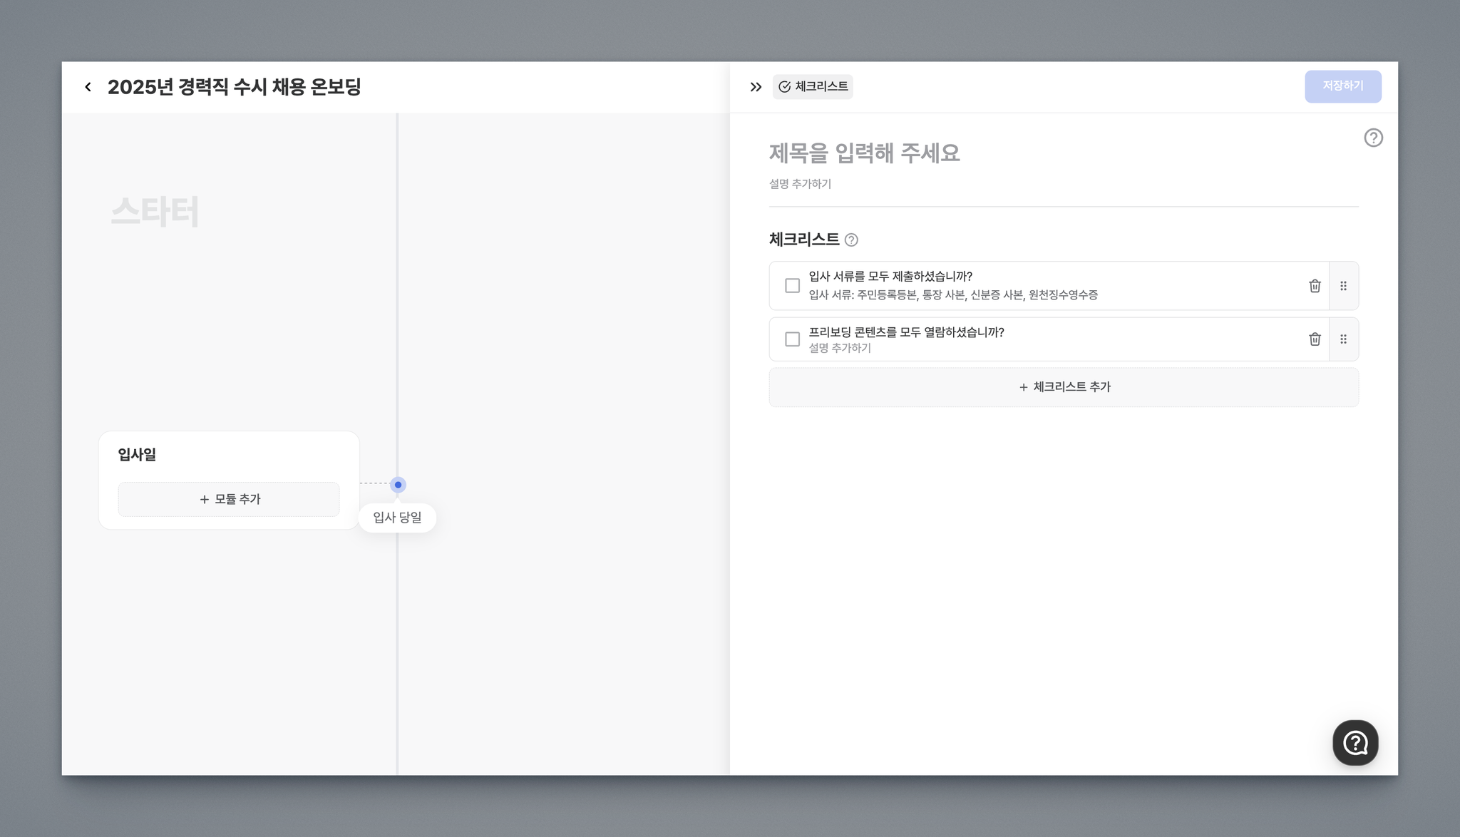Click the 입사 당일 timeline label
Image resolution: width=1460 pixels, height=837 pixels.
(397, 518)
